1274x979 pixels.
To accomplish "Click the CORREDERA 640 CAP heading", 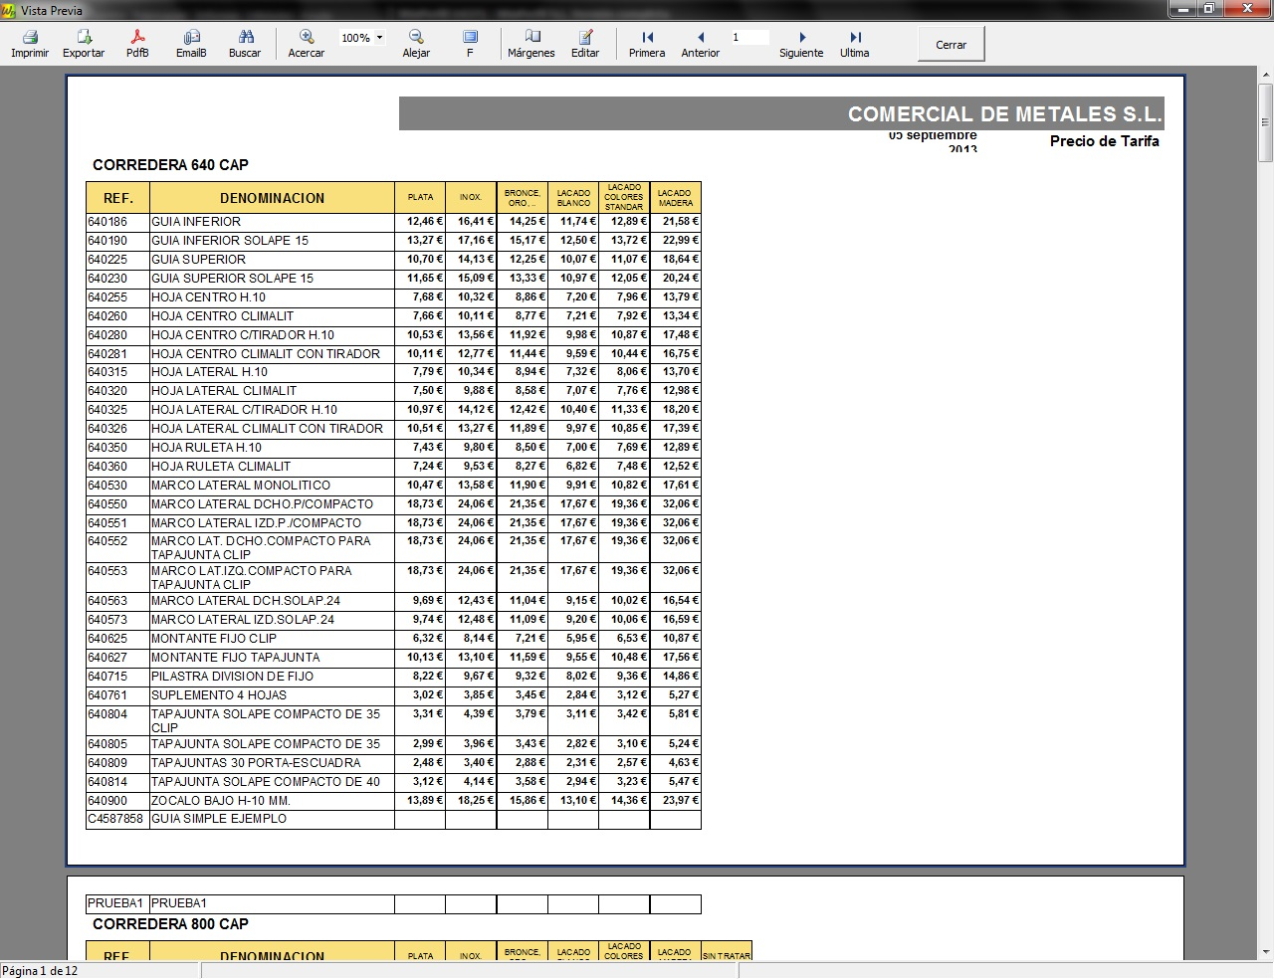I will 170,165.
